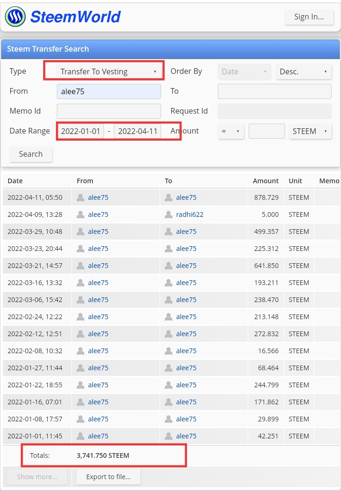Click From avatar icon in 2022-01-01 row
The width and height of the screenshot is (341, 491).
(x=81, y=436)
